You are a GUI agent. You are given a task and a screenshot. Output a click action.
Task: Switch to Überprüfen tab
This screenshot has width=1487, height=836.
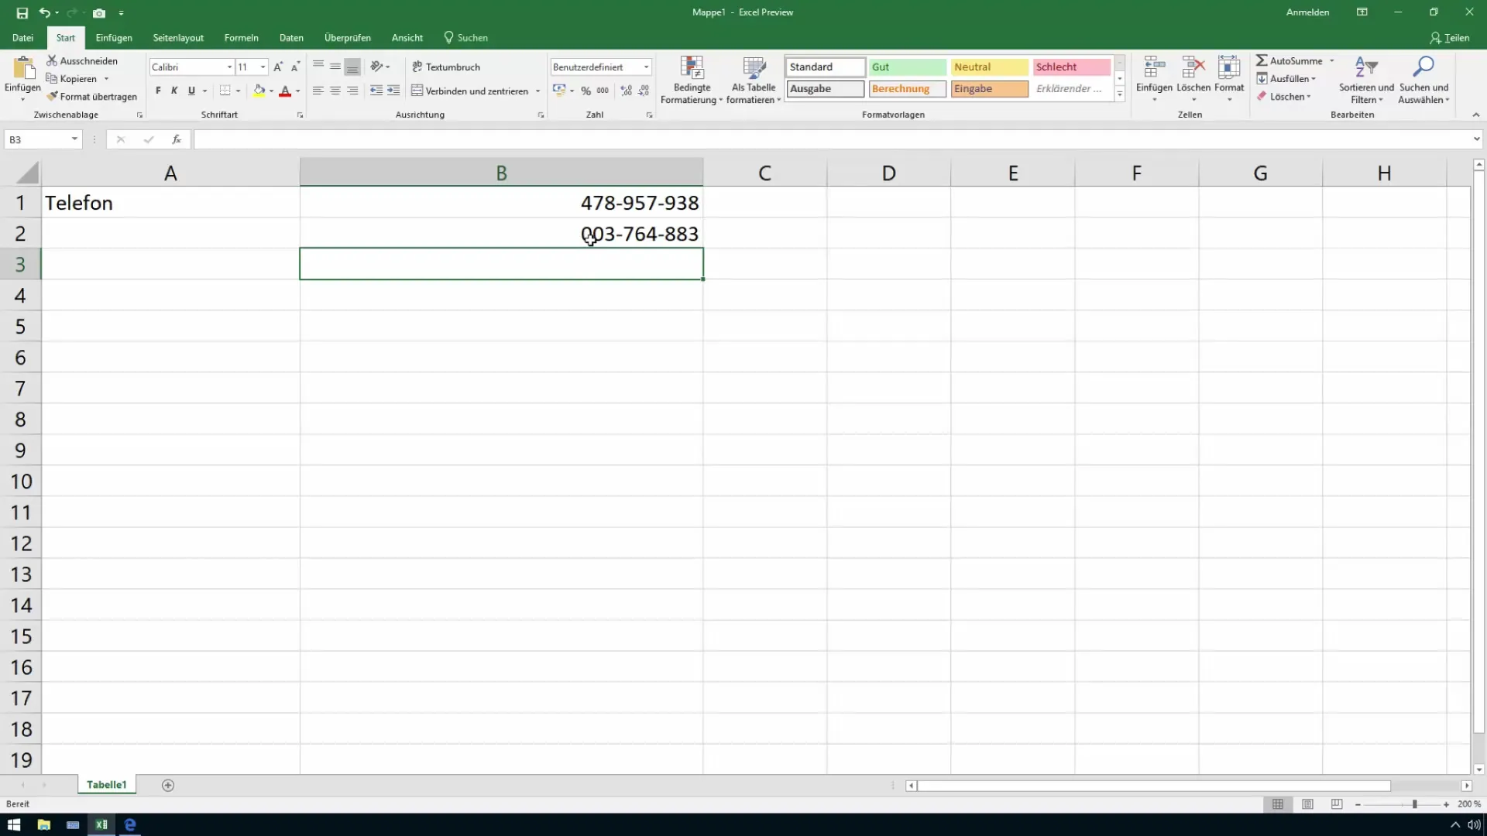pos(347,38)
